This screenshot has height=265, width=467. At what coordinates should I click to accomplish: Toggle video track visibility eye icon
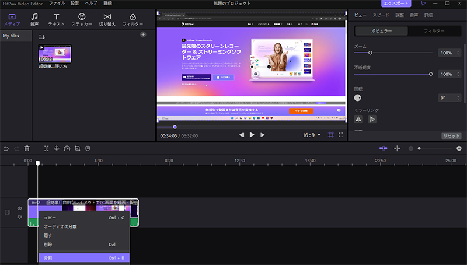click(x=19, y=208)
